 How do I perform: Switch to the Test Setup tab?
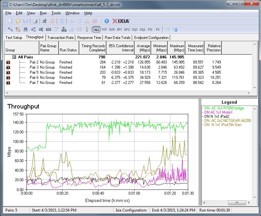[x=14, y=38]
